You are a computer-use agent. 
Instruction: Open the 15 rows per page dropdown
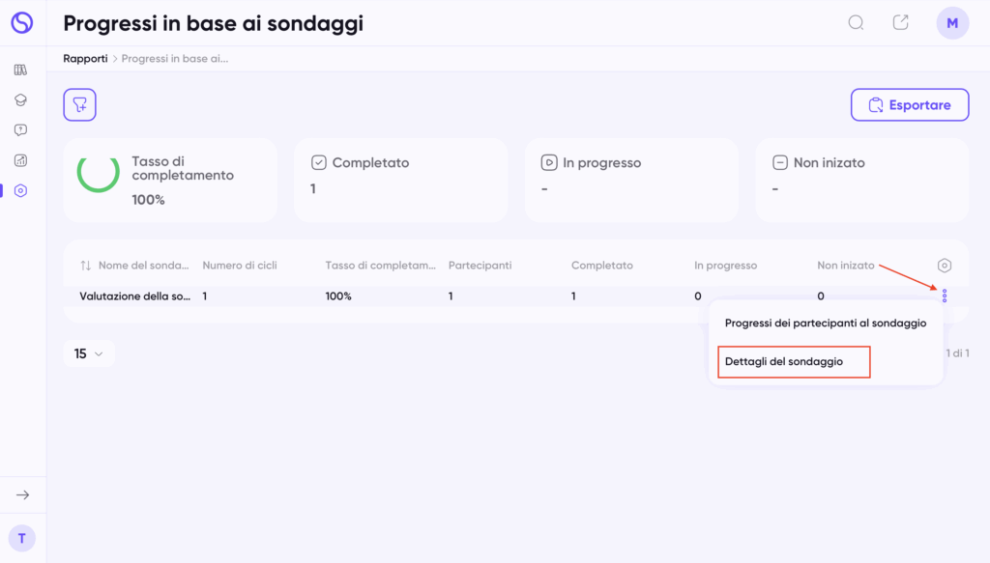(x=89, y=353)
